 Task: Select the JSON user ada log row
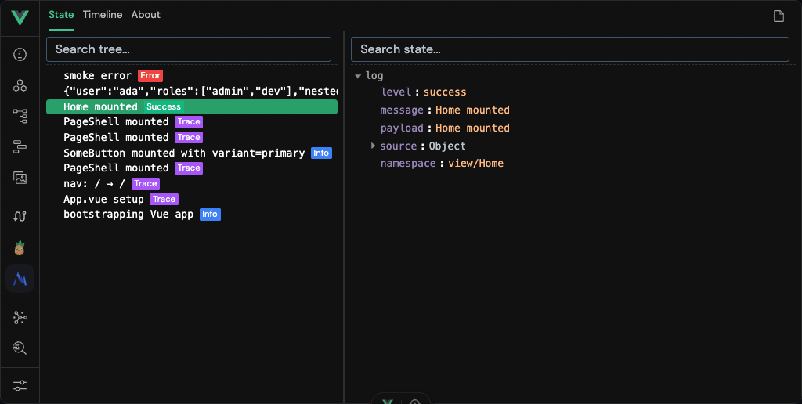[x=192, y=91]
